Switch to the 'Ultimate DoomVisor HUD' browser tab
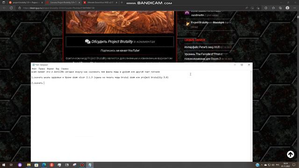 (100, 3)
